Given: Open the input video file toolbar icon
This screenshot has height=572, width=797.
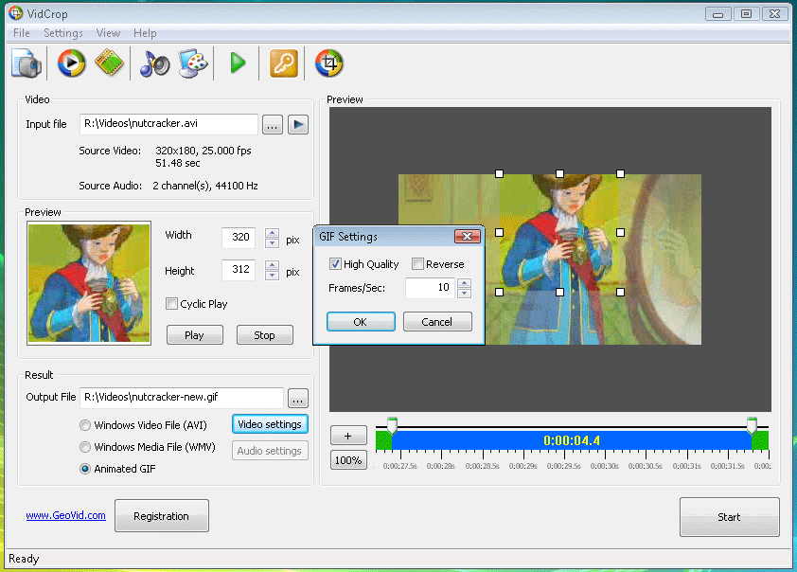Looking at the screenshot, I should (x=27, y=63).
